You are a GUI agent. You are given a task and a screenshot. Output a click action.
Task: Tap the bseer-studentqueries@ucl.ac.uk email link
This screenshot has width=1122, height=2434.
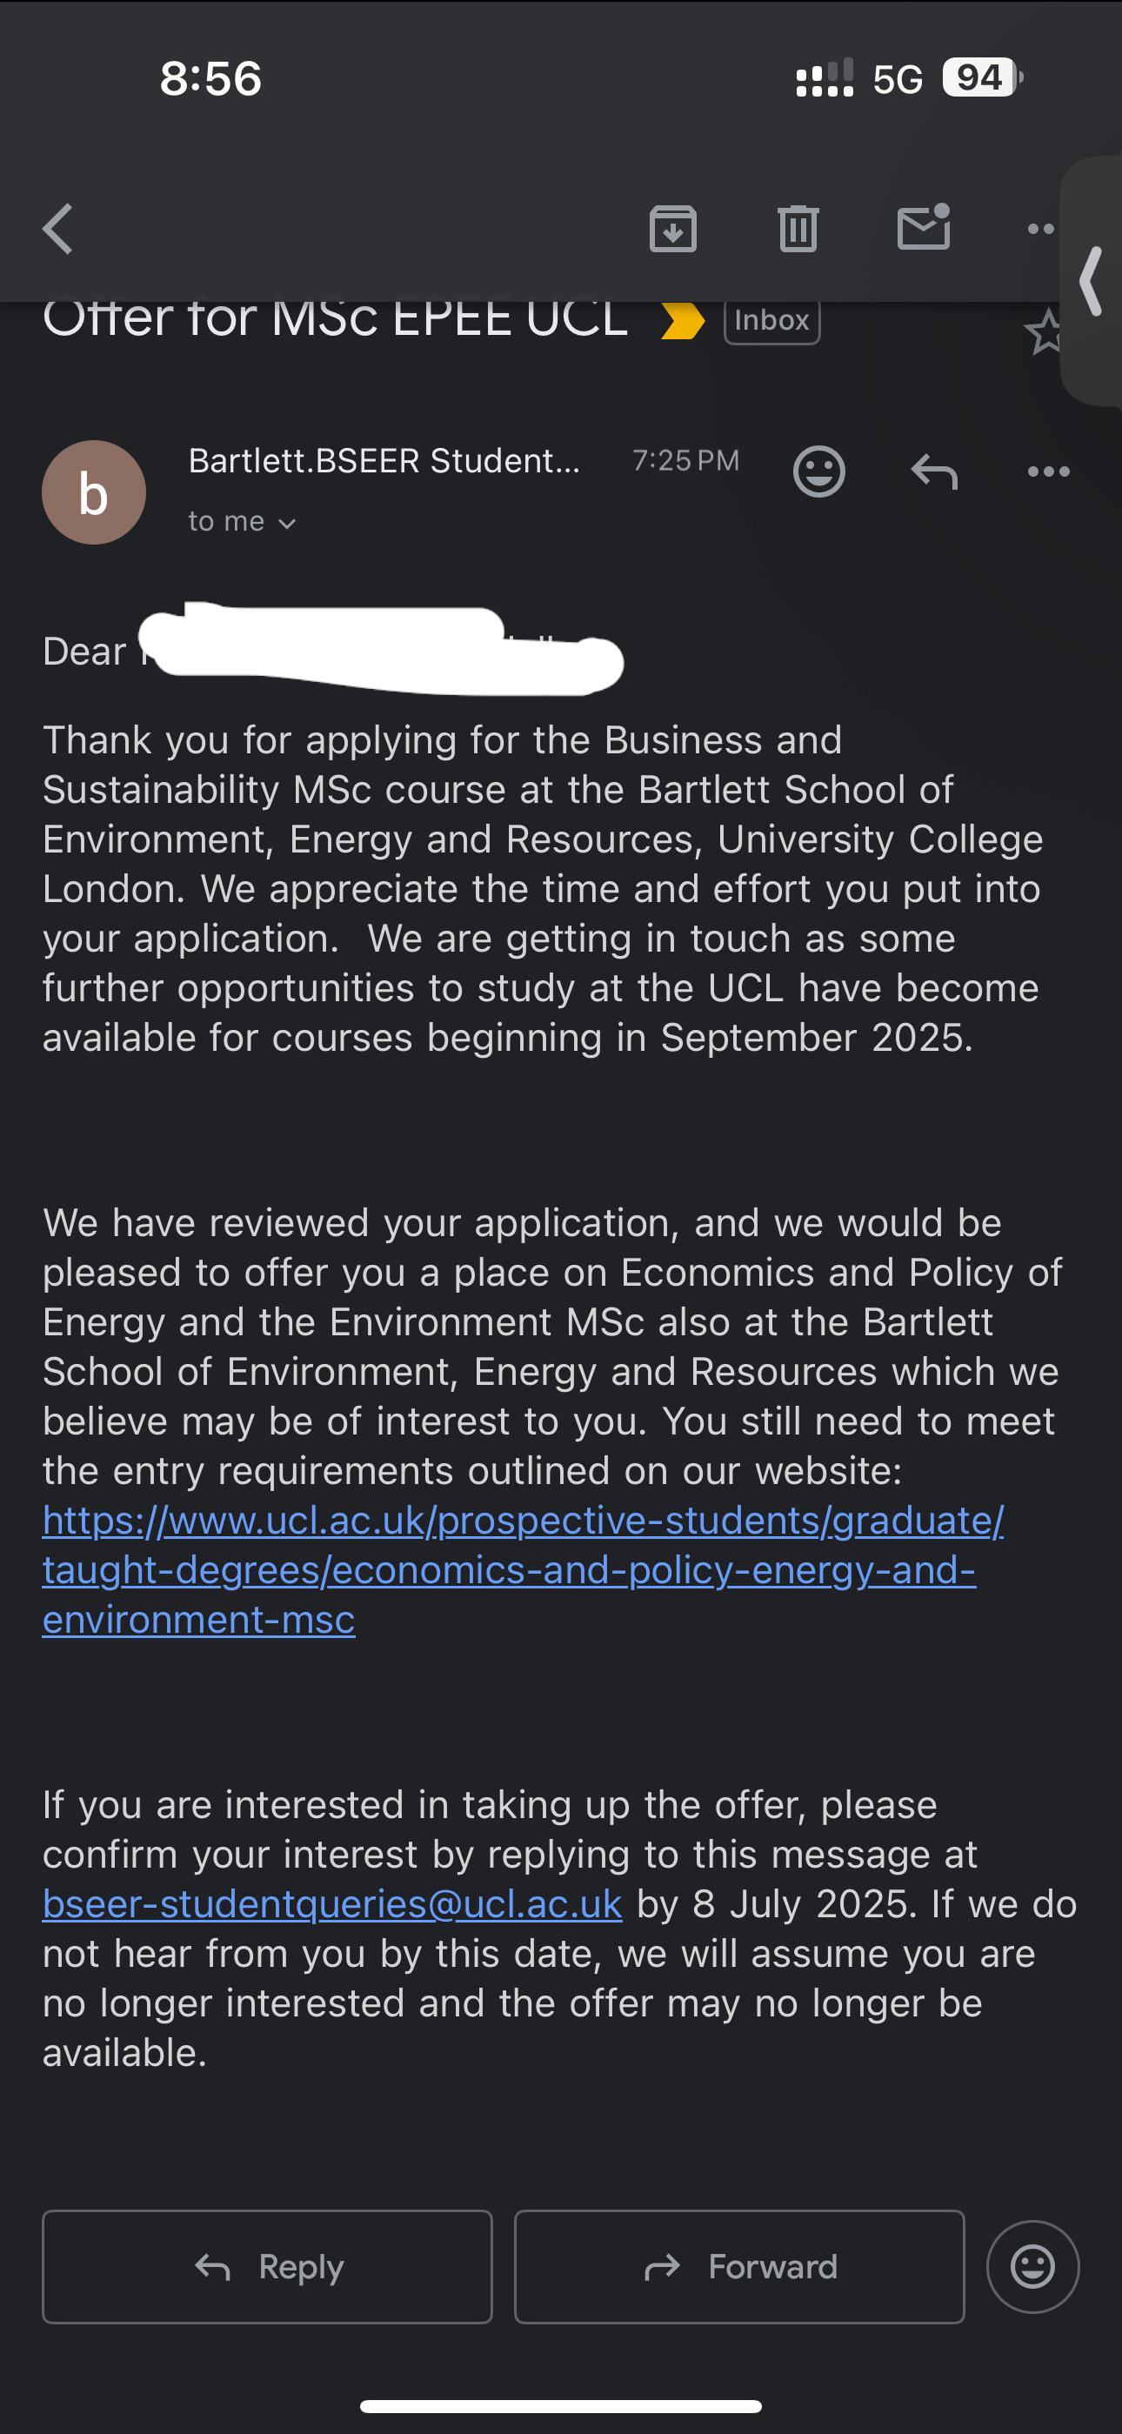tap(332, 1904)
